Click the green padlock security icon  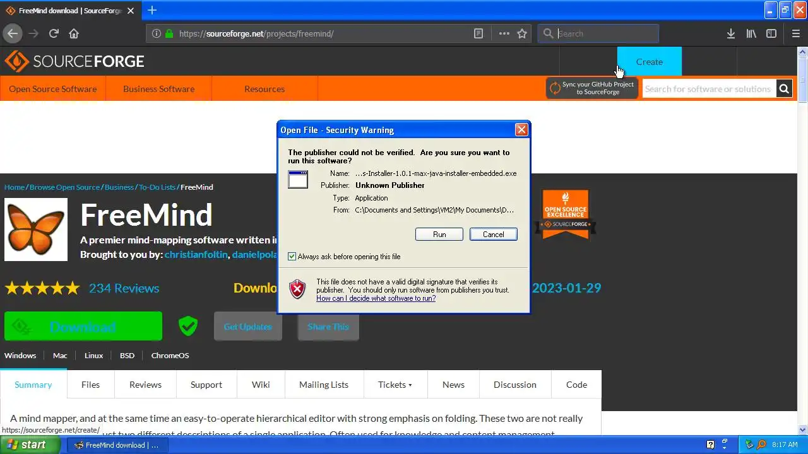coord(169,33)
